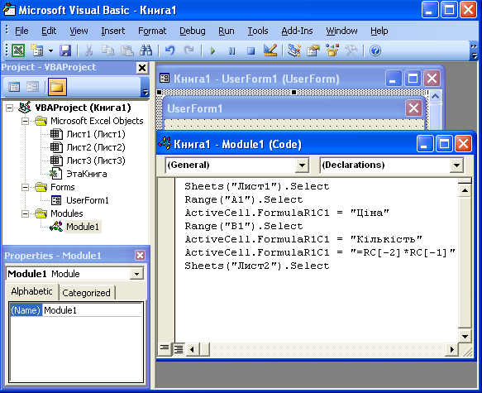Image resolution: width=482 pixels, height=393 pixels.
Task: Select Лист3 (Лист3) in project tree
Action: 96,161
